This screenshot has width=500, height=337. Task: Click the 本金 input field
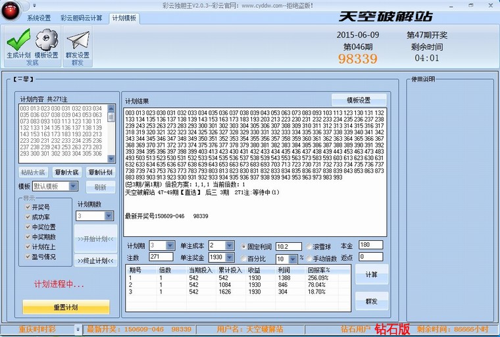point(371,245)
